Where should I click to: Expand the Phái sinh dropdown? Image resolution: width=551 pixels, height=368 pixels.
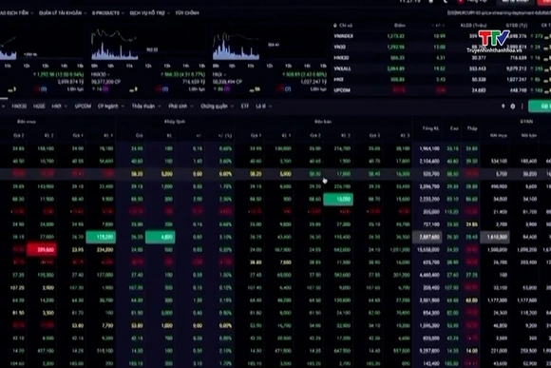(180, 107)
